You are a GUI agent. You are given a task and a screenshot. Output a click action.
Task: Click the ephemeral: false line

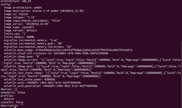coord(13,92)
